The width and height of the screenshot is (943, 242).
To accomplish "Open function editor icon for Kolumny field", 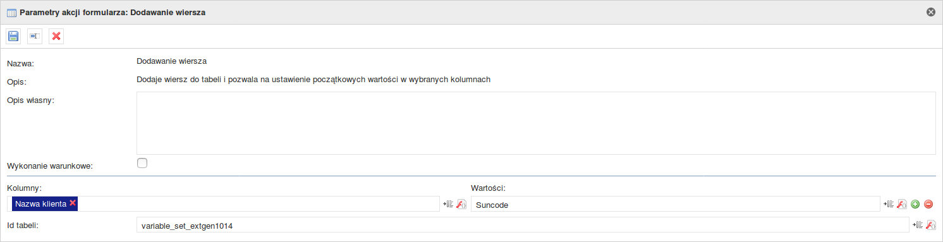I will click(461, 203).
